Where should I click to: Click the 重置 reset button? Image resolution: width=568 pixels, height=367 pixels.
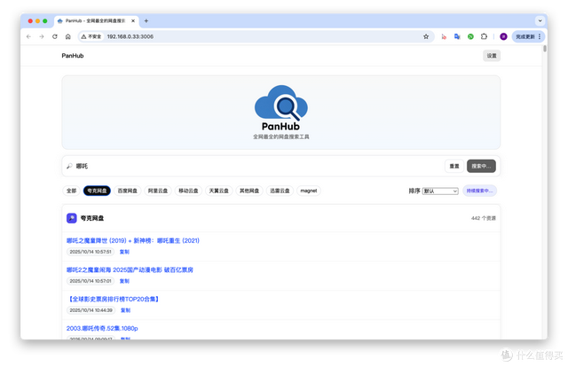[454, 166]
